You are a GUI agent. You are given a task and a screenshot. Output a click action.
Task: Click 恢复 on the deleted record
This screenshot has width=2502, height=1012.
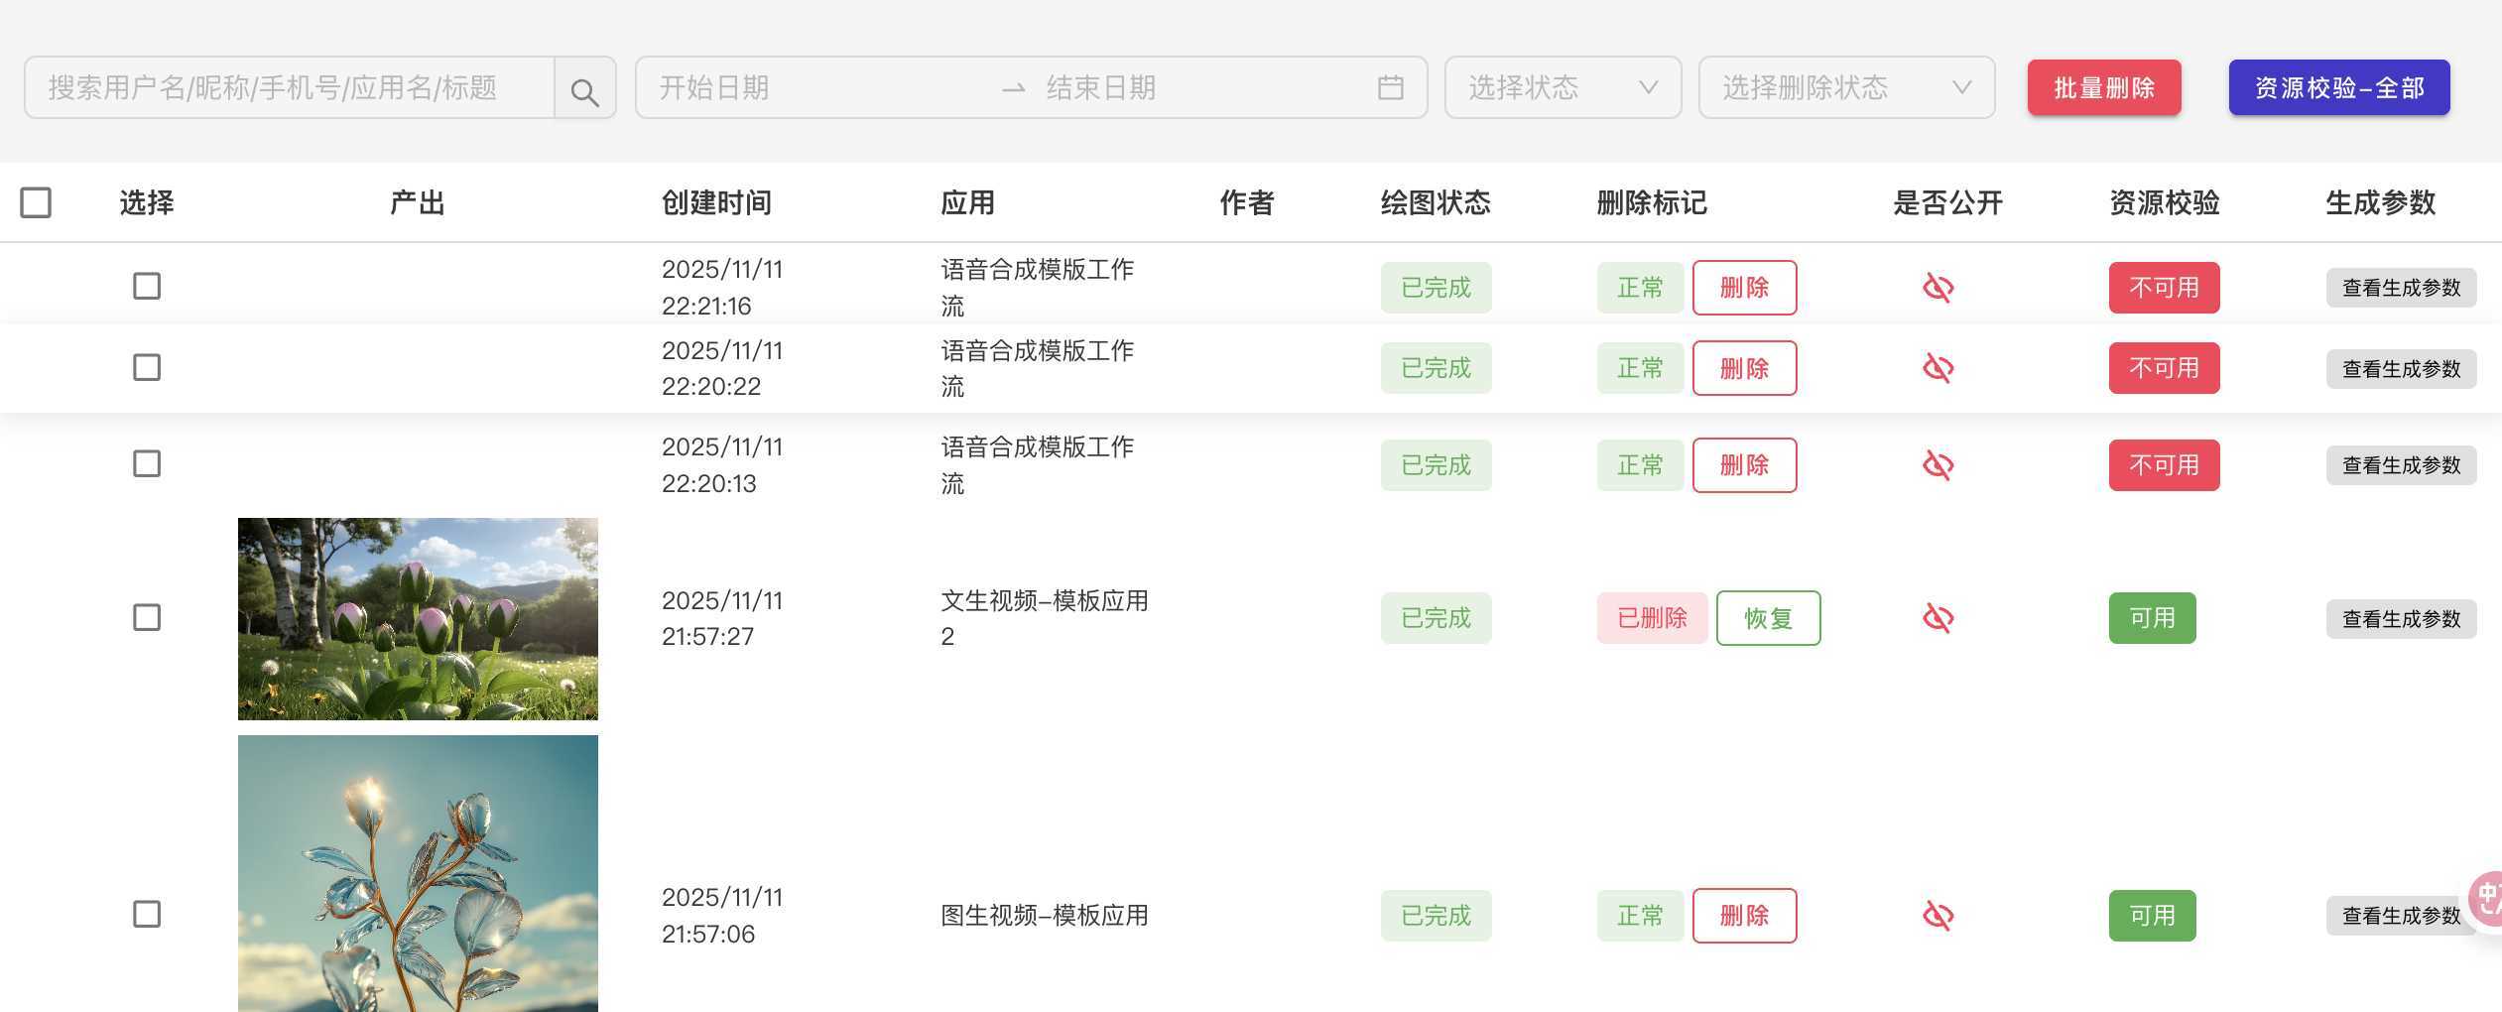coord(1767,618)
